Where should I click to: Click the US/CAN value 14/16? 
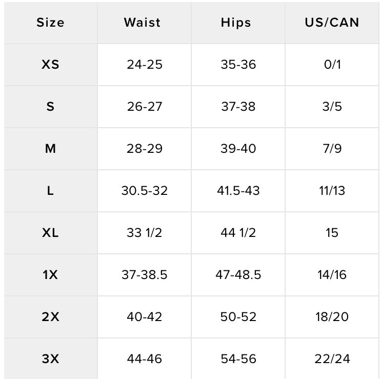pyautogui.click(x=332, y=275)
